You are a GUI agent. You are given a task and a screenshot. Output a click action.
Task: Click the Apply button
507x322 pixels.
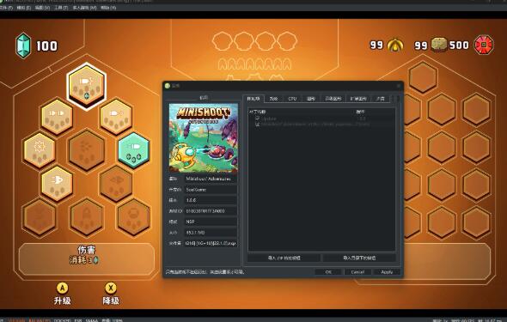coord(387,272)
